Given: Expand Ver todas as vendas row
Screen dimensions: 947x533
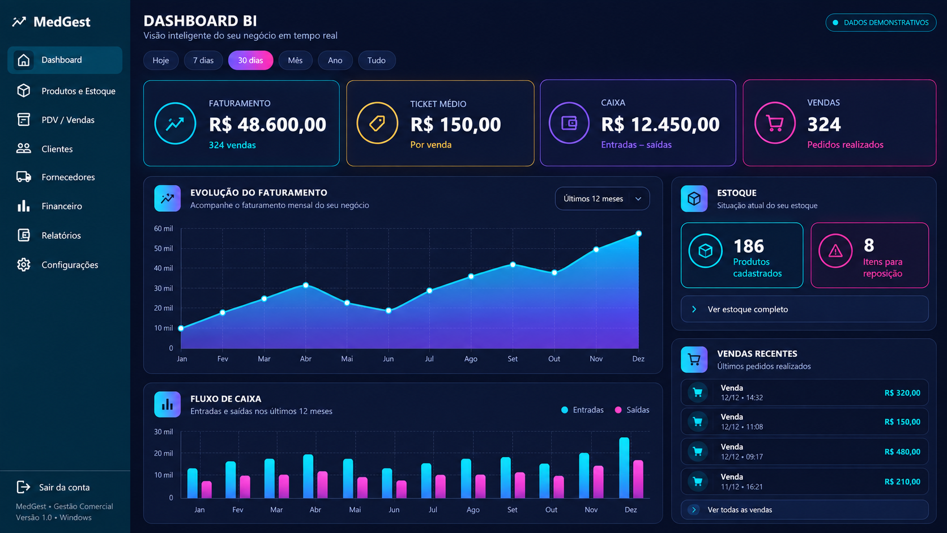Looking at the screenshot, I should [x=804, y=510].
